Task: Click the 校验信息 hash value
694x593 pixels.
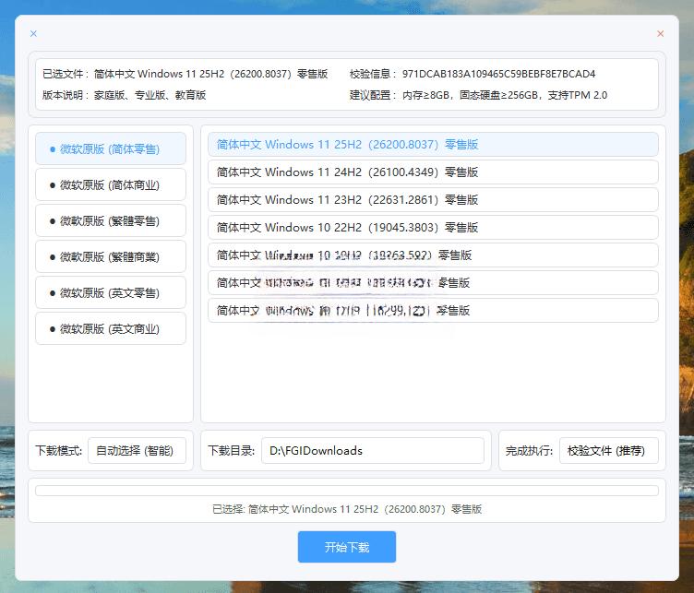Action: coord(498,74)
